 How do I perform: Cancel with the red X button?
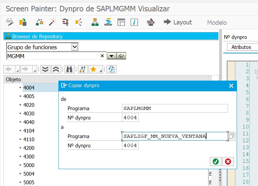pyautogui.click(x=228, y=162)
